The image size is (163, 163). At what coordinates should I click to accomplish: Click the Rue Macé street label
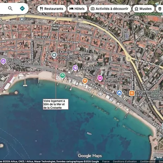pyautogui.click(x=46, y=57)
